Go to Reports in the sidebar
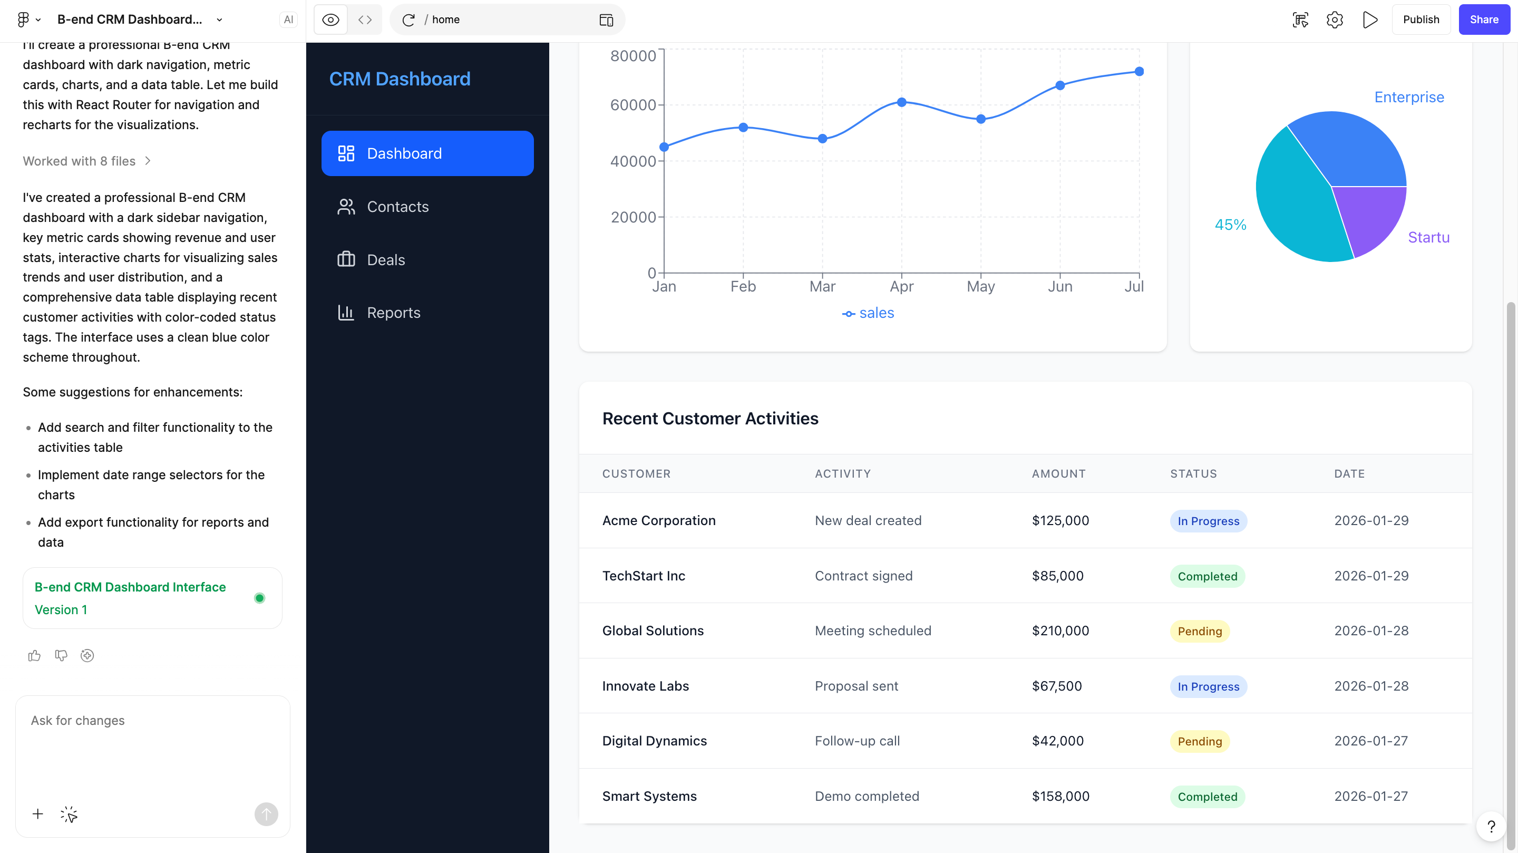The image size is (1518, 853). click(x=394, y=313)
